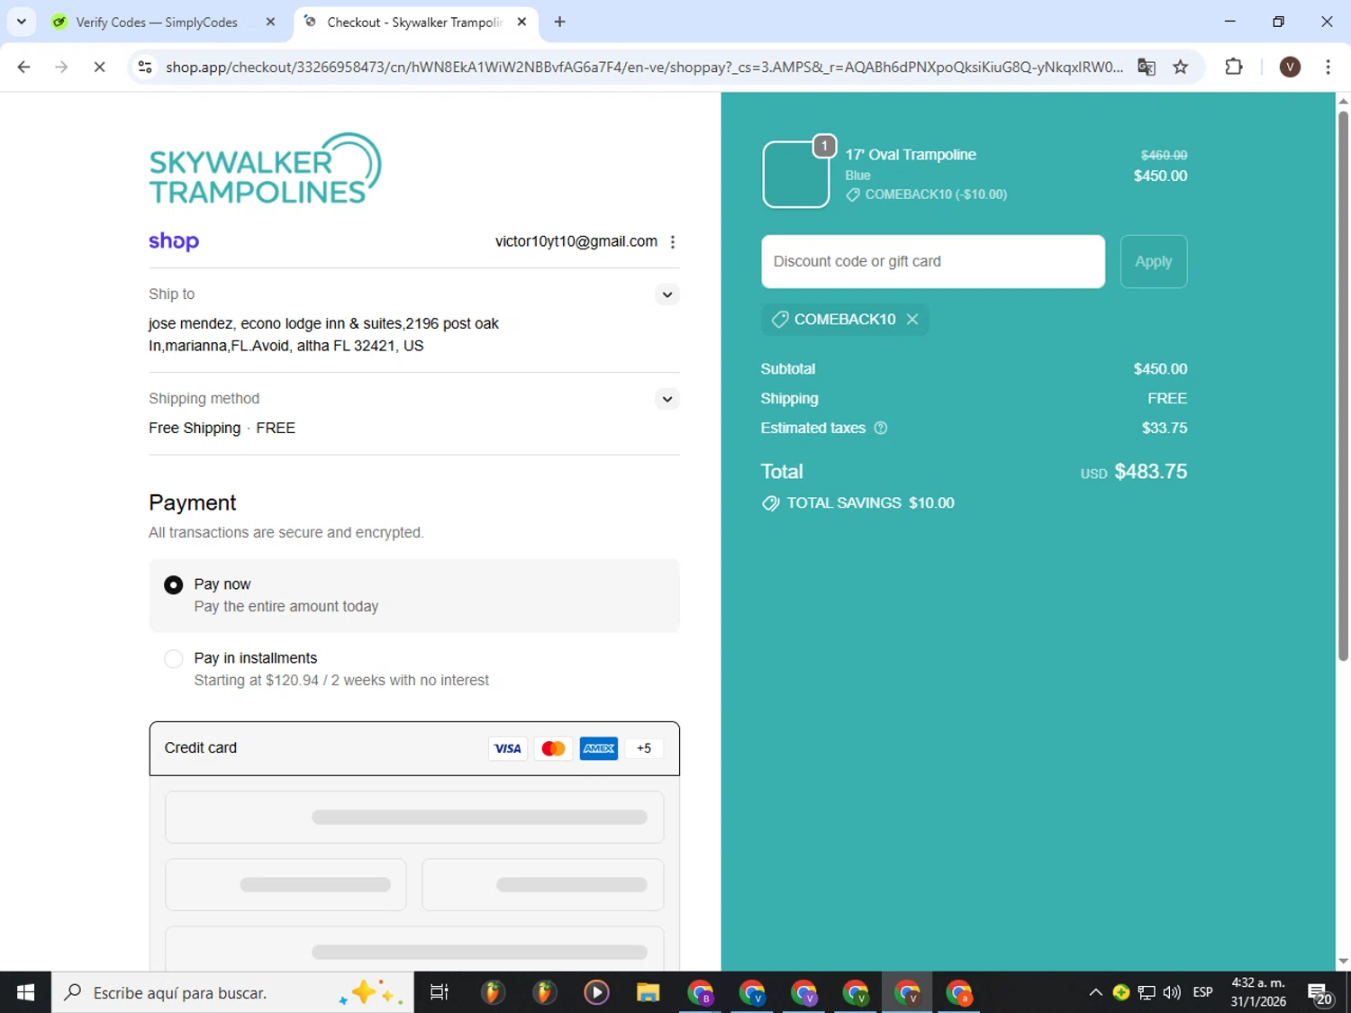Open the tab search dropdown

pyautogui.click(x=22, y=23)
